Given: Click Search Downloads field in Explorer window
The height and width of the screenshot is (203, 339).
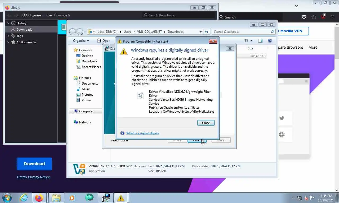Looking at the screenshot, I should pyautogui.click(x=243, y=32).
